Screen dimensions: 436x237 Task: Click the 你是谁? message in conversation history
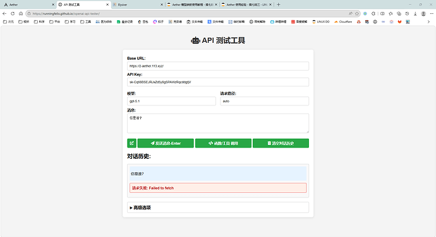(218, 174)
